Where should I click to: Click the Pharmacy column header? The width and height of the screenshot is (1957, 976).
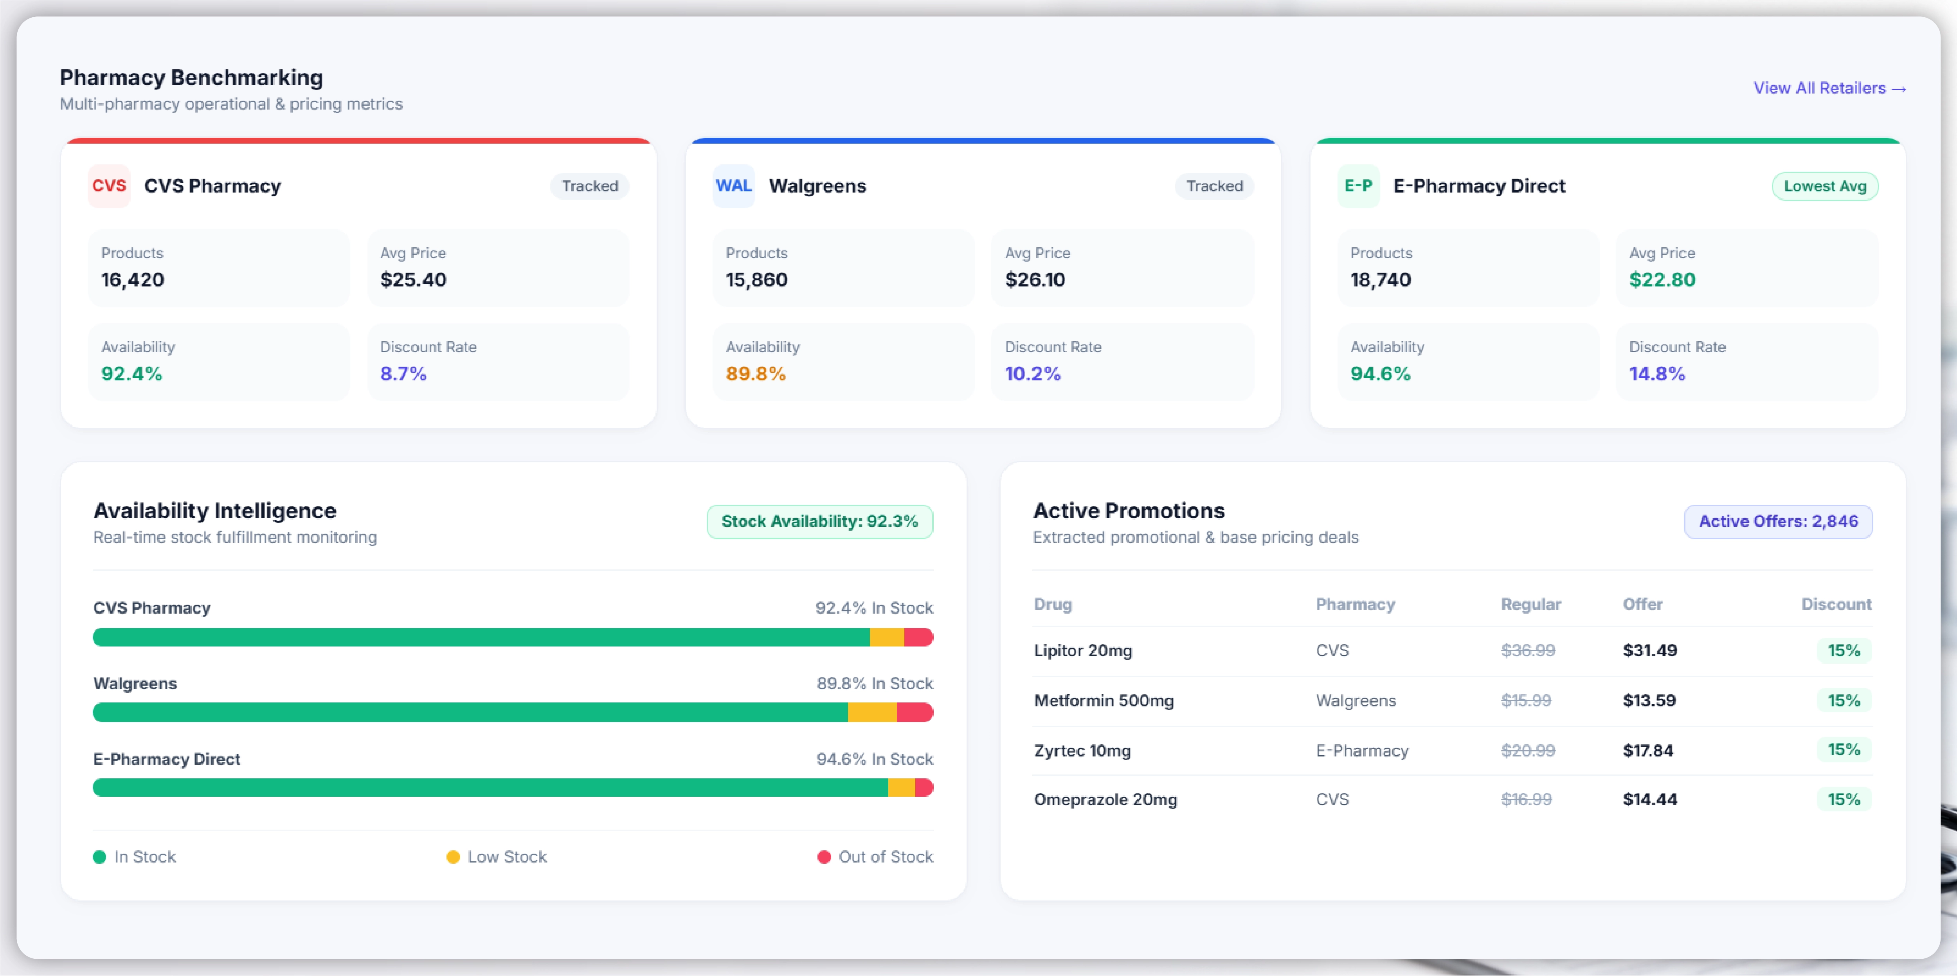1355,605
